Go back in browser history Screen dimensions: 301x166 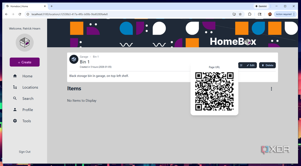pyautogui.click(x=6, y=14)
